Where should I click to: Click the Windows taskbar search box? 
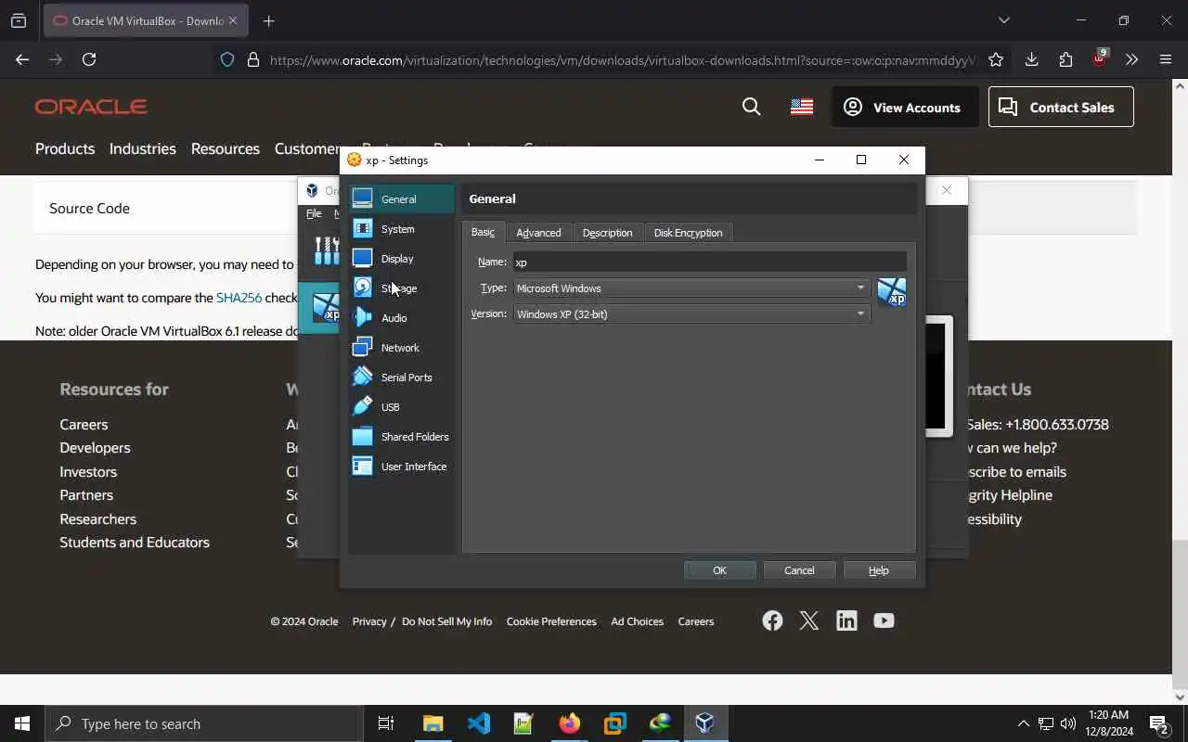click(x=204, y=723)
